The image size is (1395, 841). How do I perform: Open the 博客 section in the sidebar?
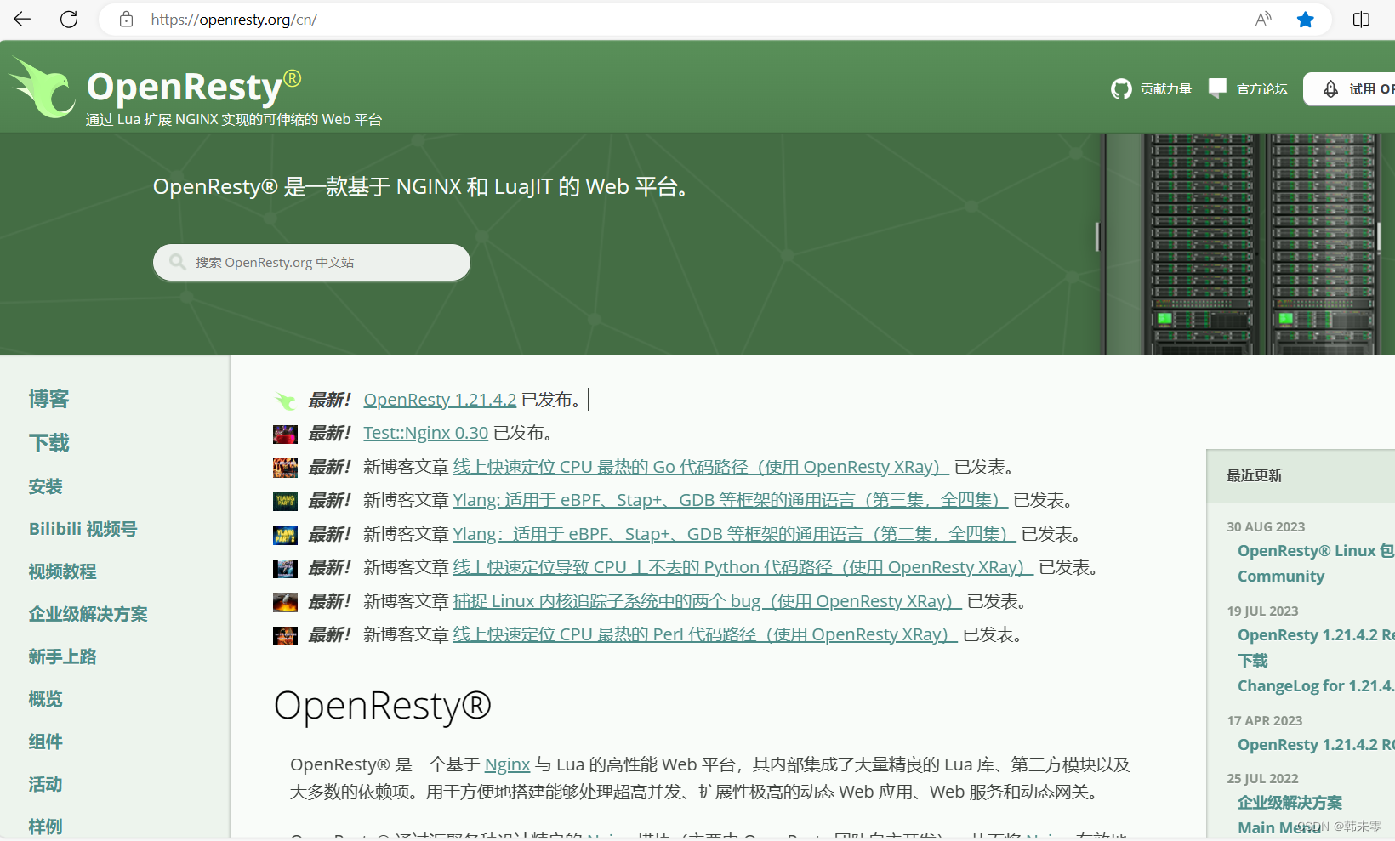(48, 399)
